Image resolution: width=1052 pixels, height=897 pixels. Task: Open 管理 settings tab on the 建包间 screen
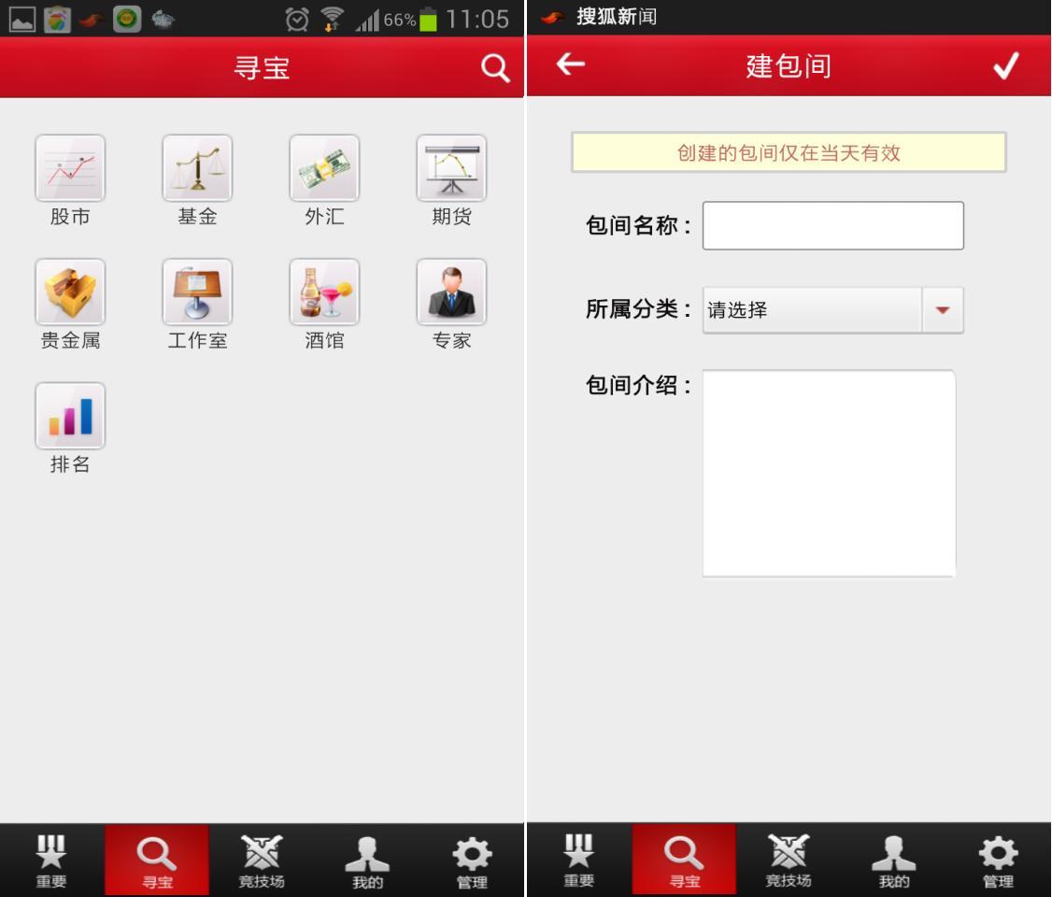point(998,861)
